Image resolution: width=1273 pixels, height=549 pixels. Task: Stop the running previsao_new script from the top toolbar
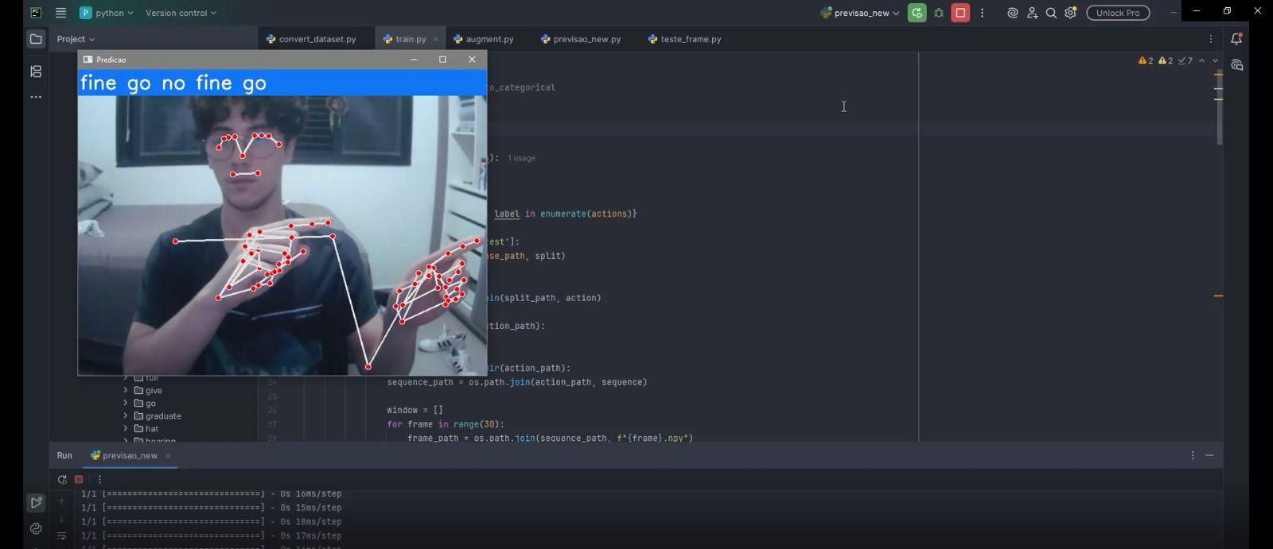[x=960, y=14]
